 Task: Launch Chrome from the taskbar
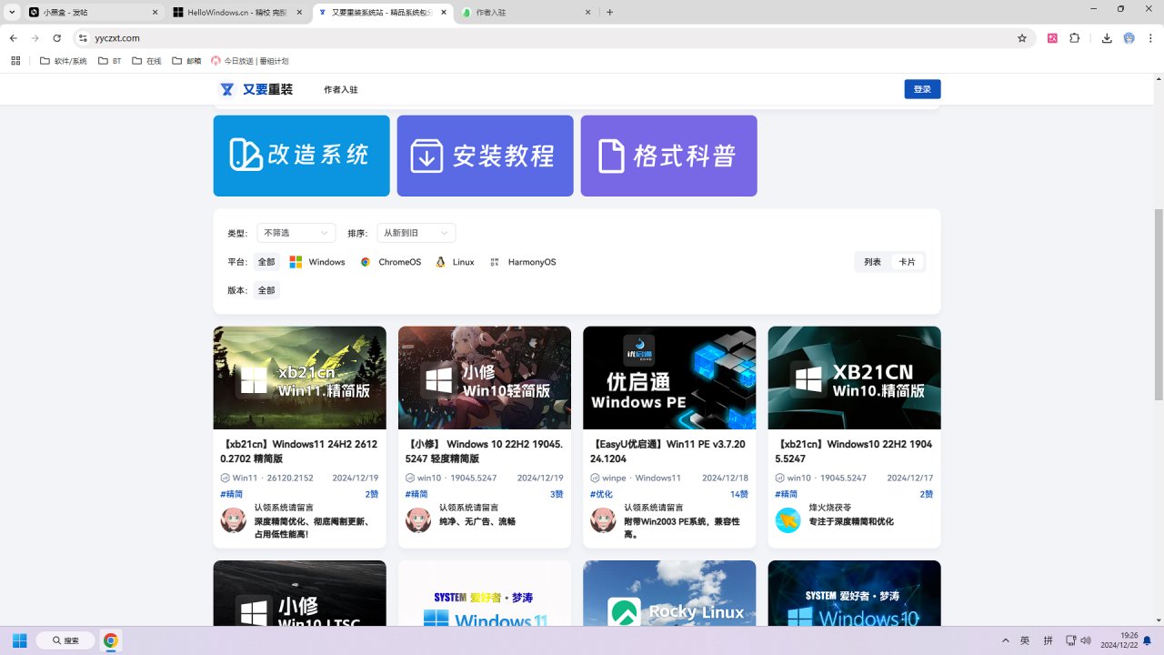[x=110, y=640]
